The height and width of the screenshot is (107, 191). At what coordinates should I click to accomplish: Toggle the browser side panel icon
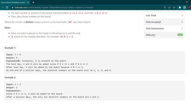pyautogui.click(x=184, y=7)
